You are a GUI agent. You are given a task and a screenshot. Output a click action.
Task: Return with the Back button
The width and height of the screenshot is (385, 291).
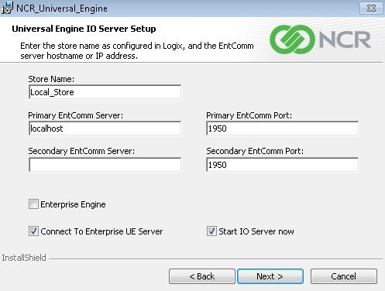coord(202,276)
